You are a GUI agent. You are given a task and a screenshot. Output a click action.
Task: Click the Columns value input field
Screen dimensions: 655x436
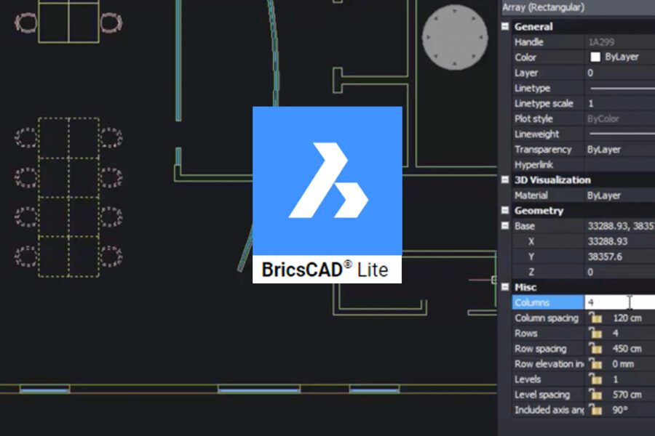tap(619, 302)
